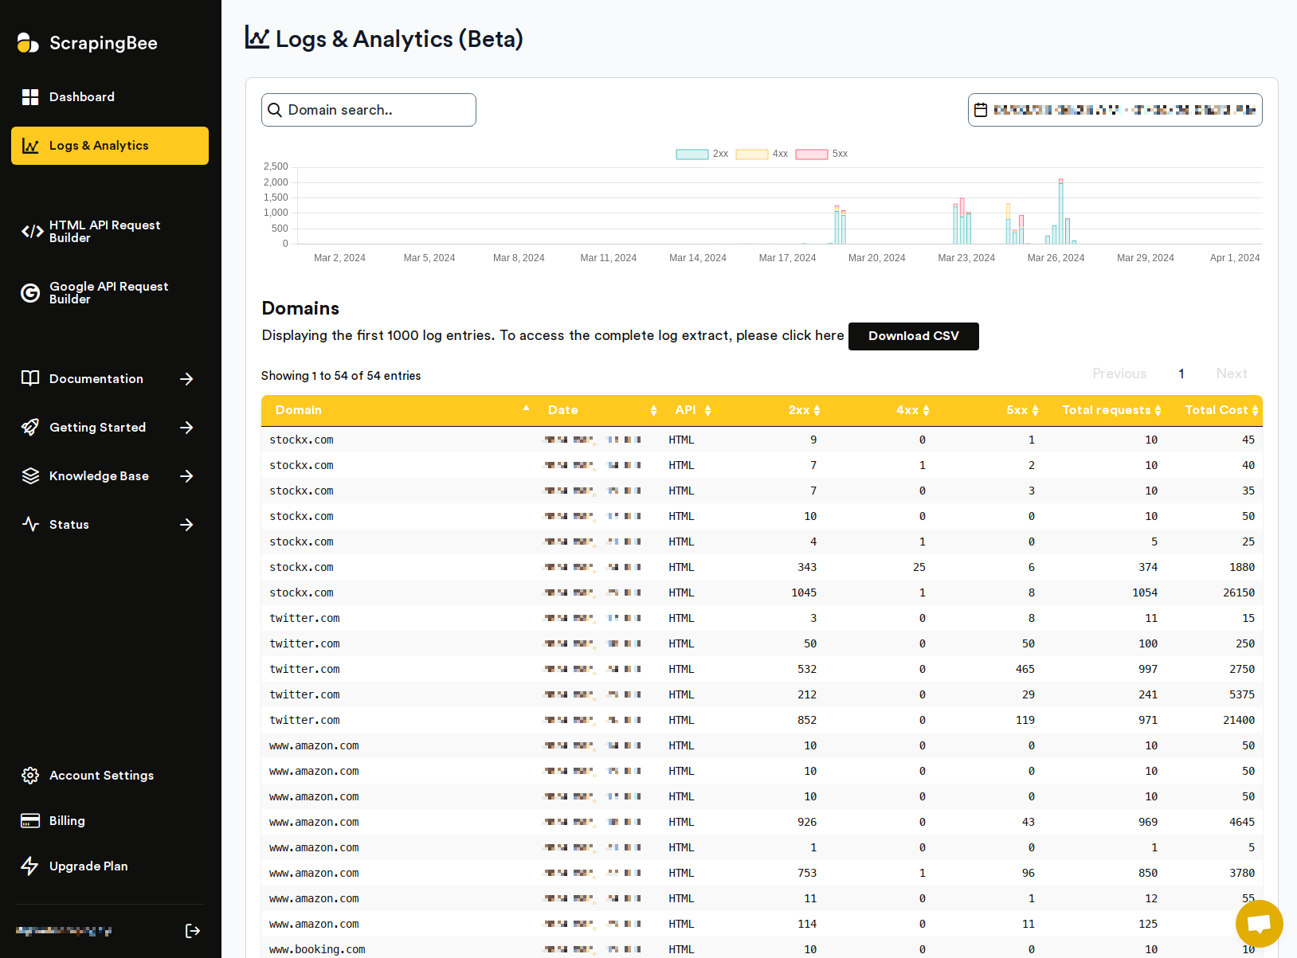Viewport: 1297px width, 958px height.
Task: Click stockx.com row with total cost 26150
Action: pos(762,592)
